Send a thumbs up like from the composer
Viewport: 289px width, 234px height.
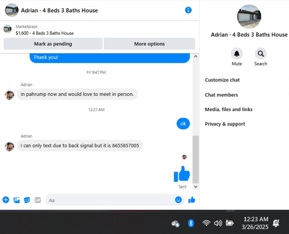pos(192,200)
